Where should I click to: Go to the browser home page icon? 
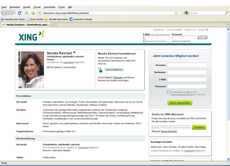33,13
